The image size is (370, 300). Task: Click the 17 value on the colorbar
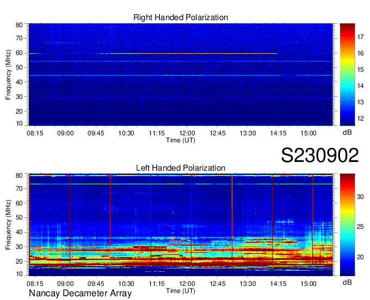click(x=360, y=37)
